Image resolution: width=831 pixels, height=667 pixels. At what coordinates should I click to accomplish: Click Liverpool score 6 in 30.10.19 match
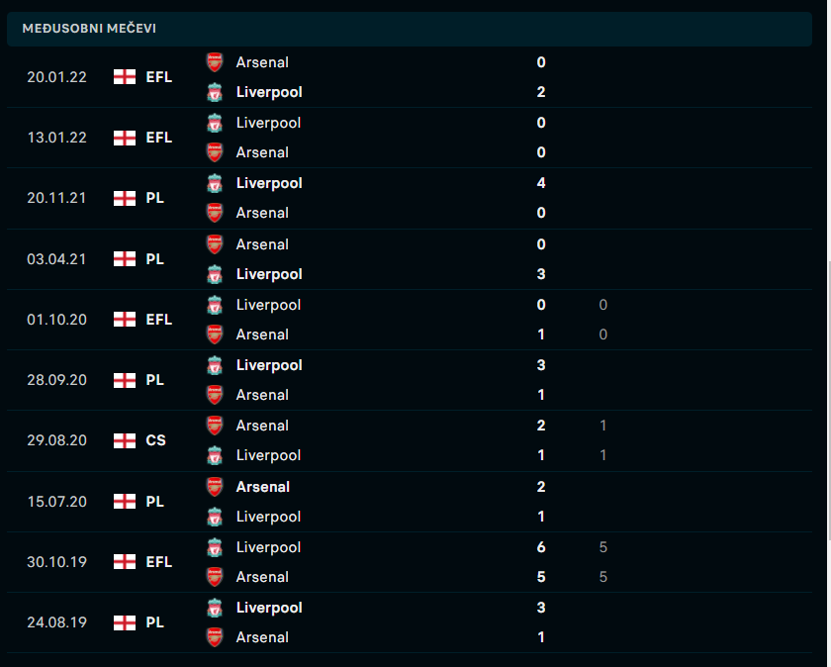pos(541,547)
